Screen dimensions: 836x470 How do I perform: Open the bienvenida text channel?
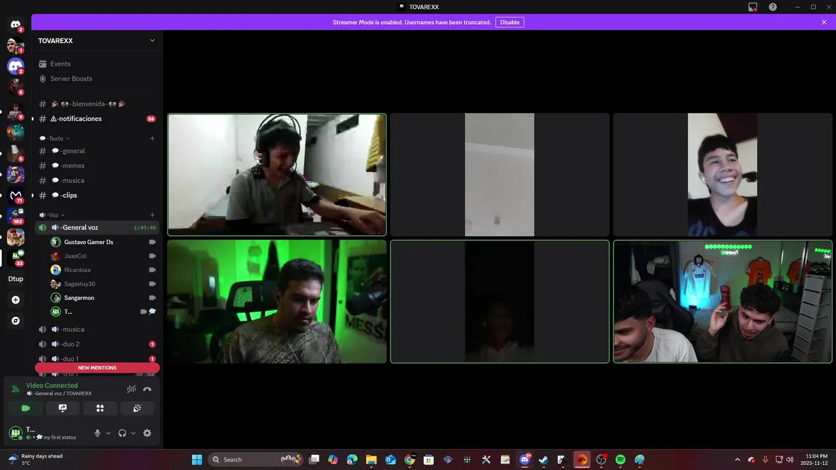pos(97,104)
